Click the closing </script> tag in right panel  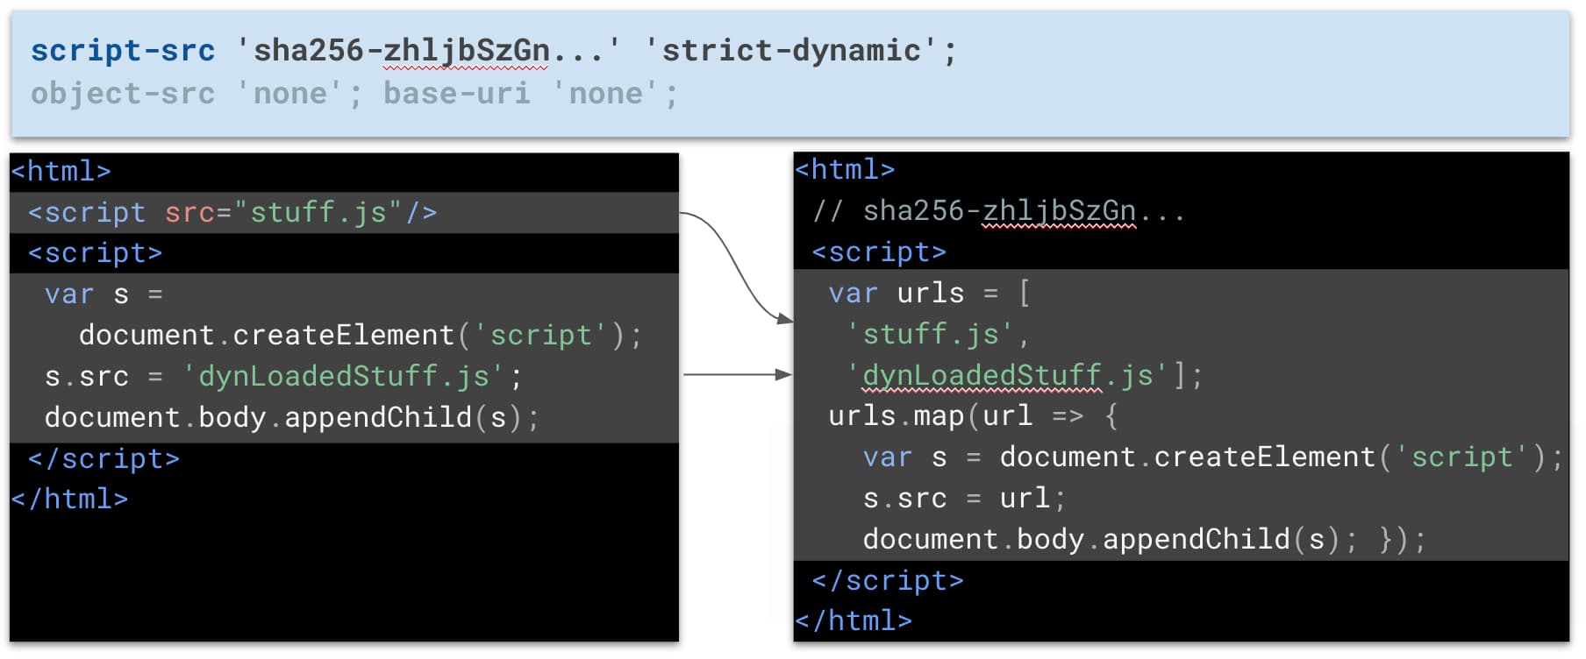pos(887,581)
